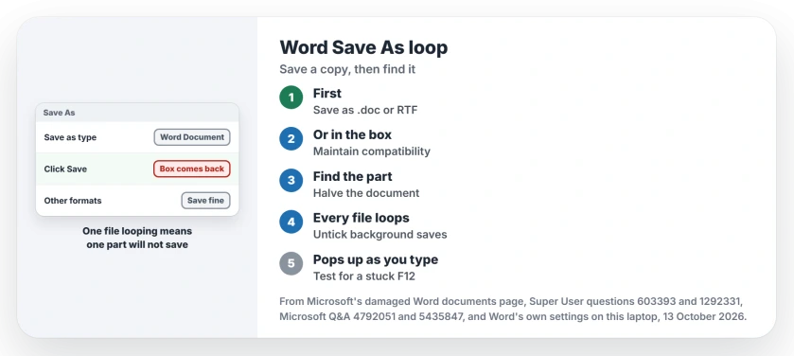Click the text 'Save as .doc or RTF'

[x=365, y=110]
